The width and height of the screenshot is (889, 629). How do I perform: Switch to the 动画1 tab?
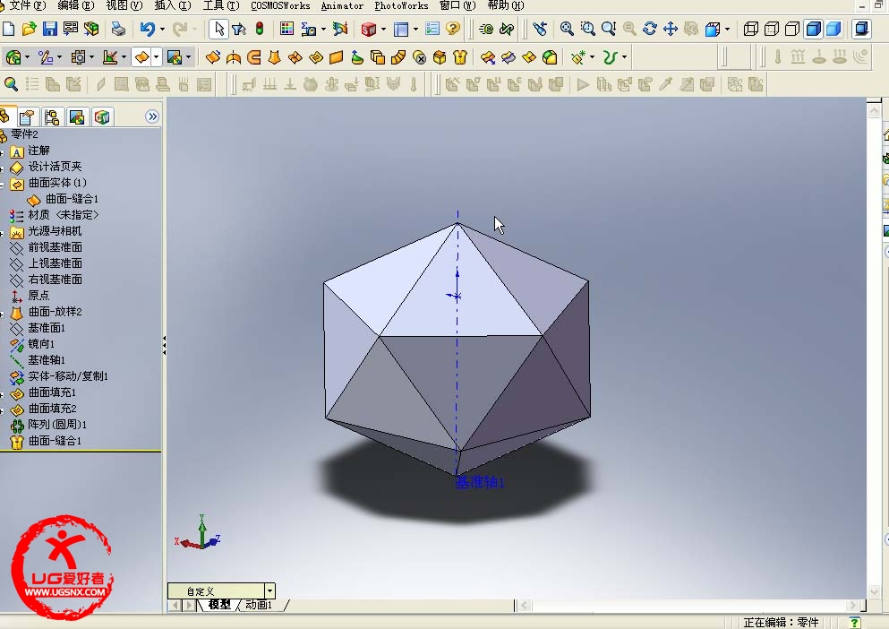coord(259,605)
